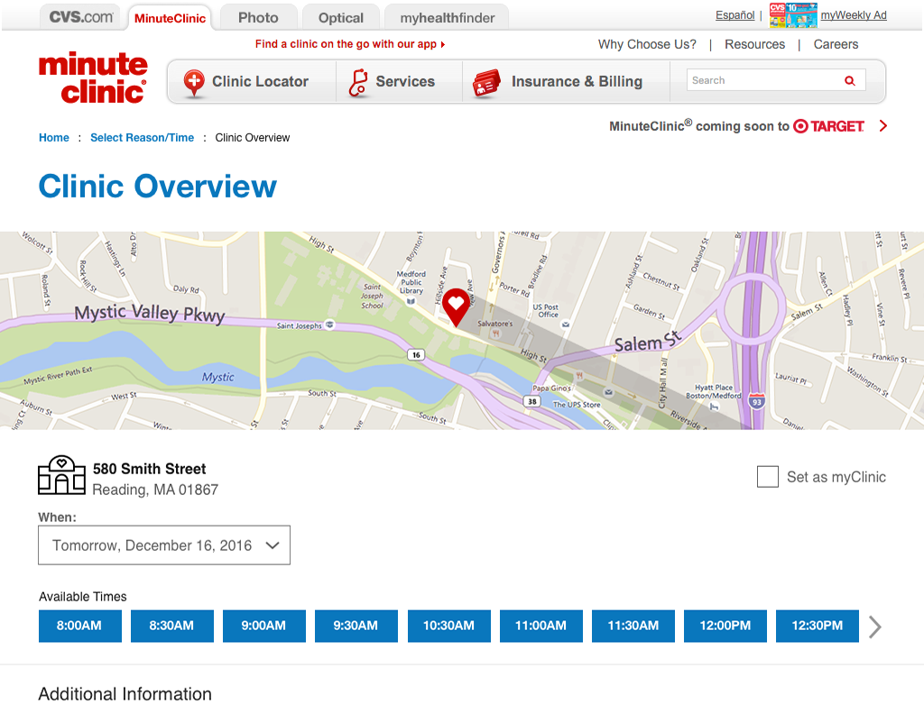
Task: Click the Salem St label on map
Action: [x=648, y=342]
